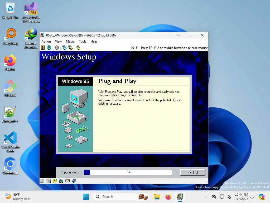The width and height of the screenshot is (270, 203).
Task: Click the network status bar icon
Action: click(x=61, y=181)
